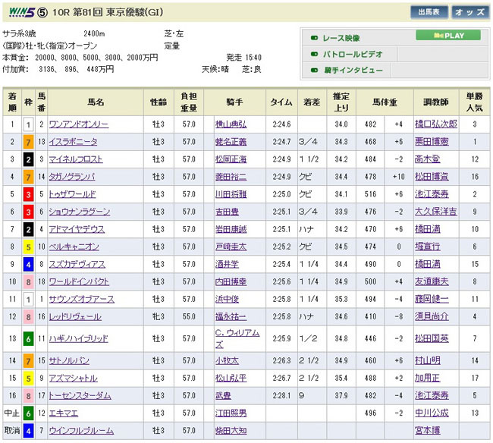493x443 pixels.
Task: Click the green bullet icon beside パトロールビデオ
Action: tap(313, 53)
